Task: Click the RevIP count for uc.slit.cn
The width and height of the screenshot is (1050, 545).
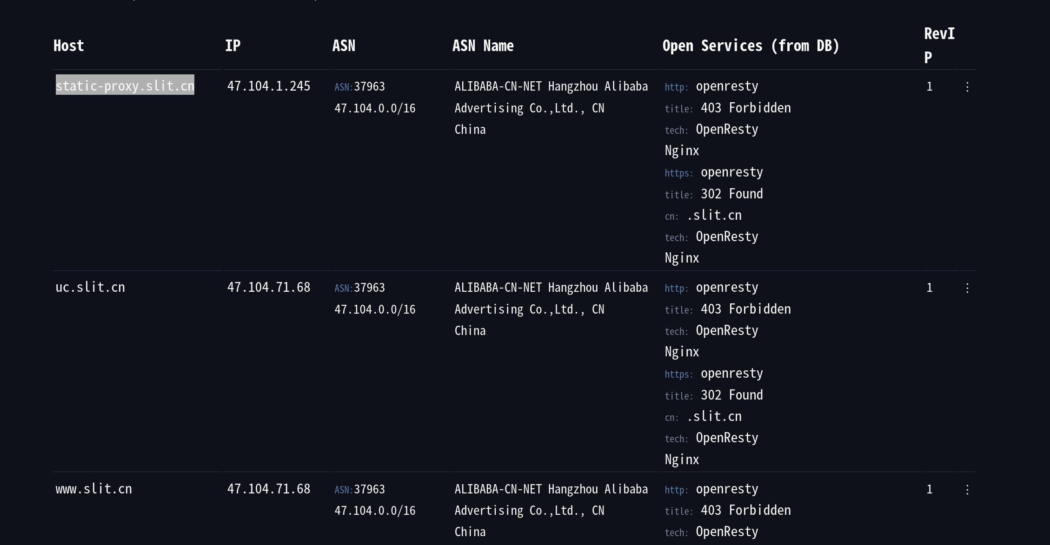Action: (929, 288)
